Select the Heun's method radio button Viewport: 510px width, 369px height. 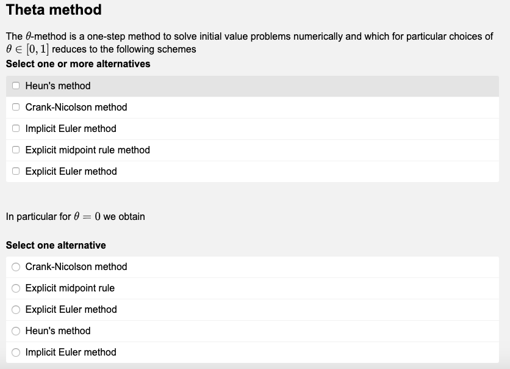pyautogui.click(x=16, y=331)
